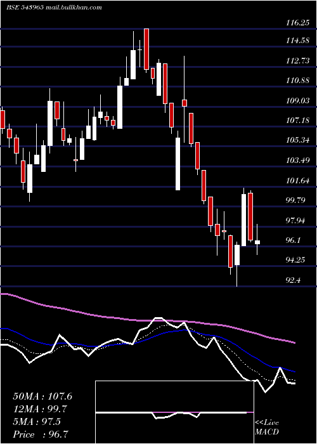Click the 97.94 price level label
The width and height of the screenshot is (317, 444).
(296, 221)
